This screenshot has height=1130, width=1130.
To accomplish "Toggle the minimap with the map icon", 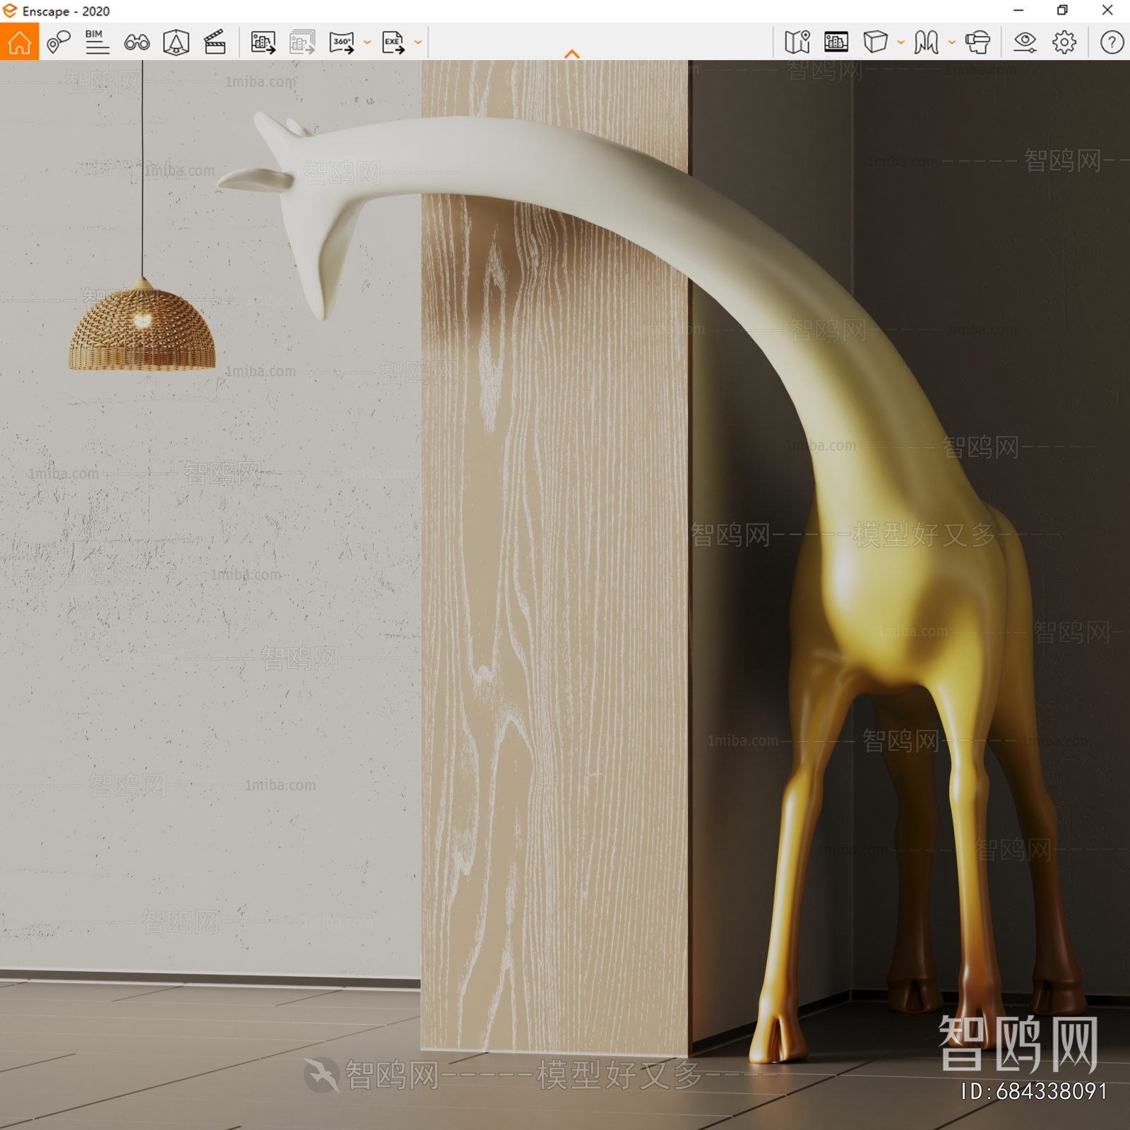I will tap(797, 42).
